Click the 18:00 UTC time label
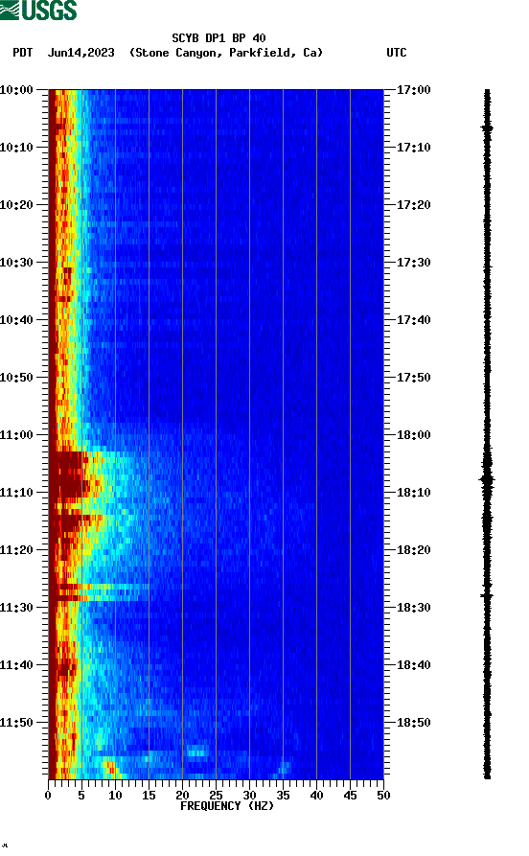Viewport: 529px width, 856px height. coord(413,434)
